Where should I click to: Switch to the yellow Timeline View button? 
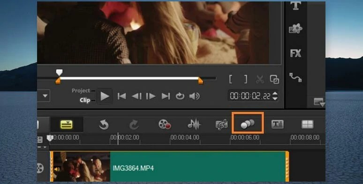[67, 125]
